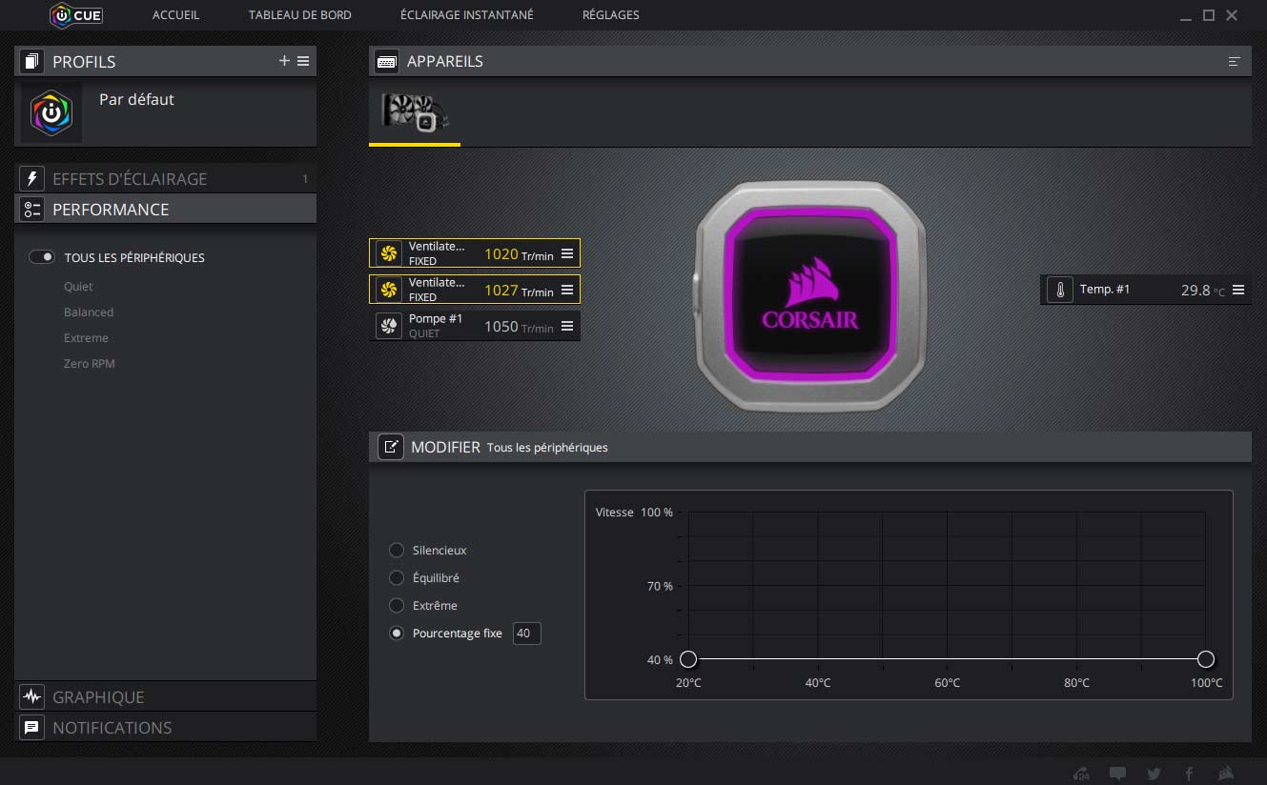1267x785 pixels.
Task: Open the Tableau de bord tab
Action: click(299, 15)
